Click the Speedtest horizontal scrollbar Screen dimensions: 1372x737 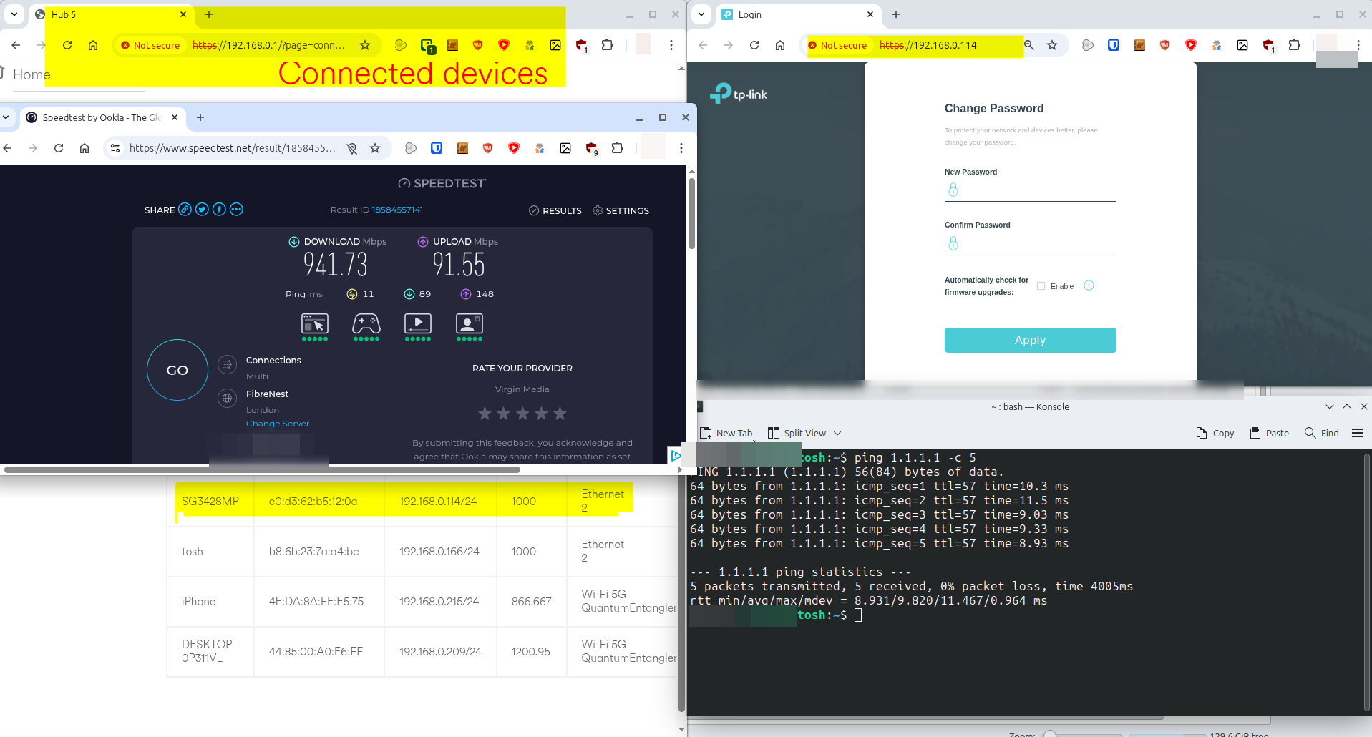click(263, 470)
